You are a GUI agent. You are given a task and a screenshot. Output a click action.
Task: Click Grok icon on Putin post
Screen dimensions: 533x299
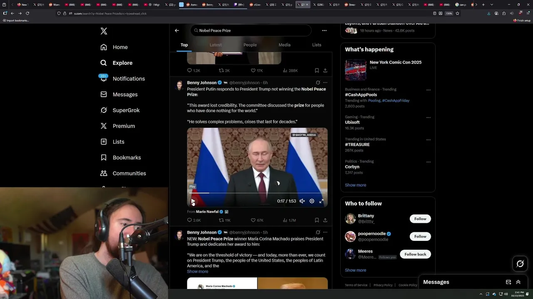(x=318, y=83)
